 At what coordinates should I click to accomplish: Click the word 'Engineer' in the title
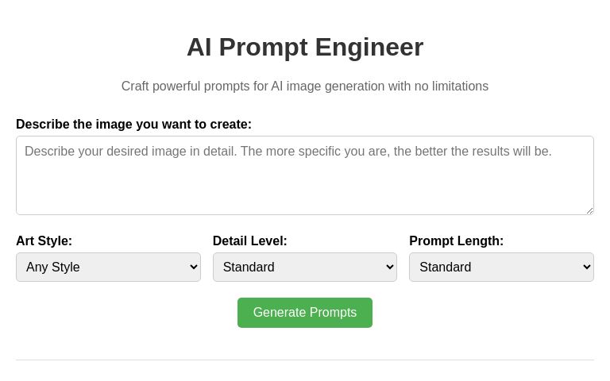(369, 48)
